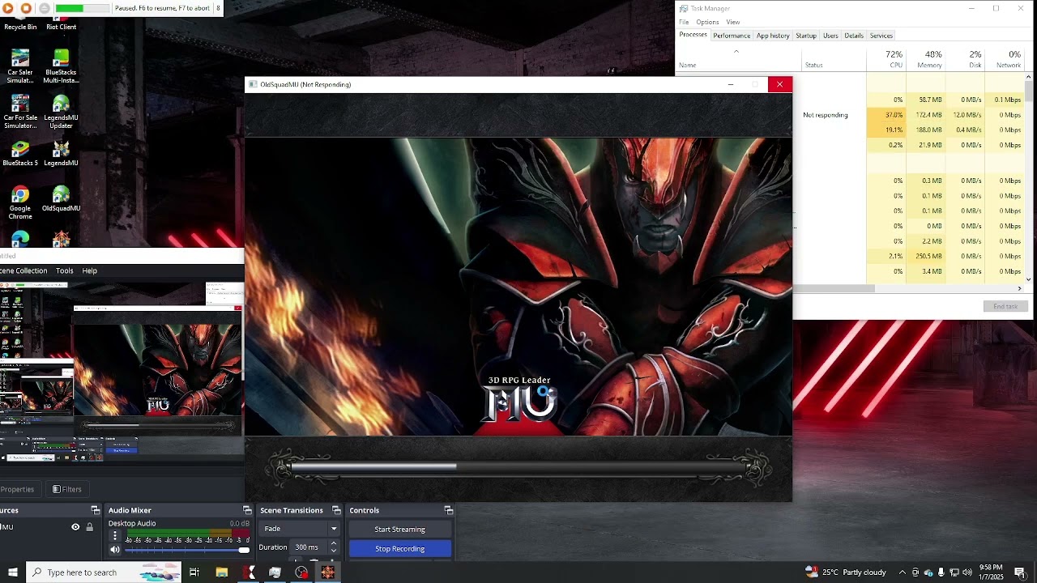
Task: Show hidden system tray icons
Action: point(903,572)
